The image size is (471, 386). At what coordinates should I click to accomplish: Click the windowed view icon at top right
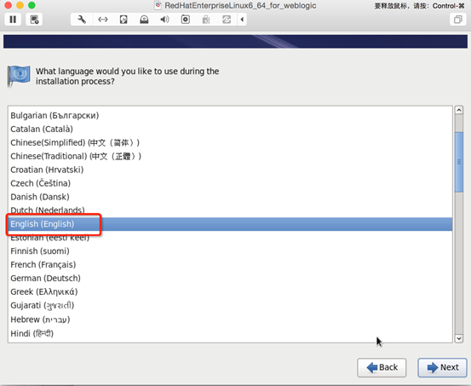click(x=457, y=20)
